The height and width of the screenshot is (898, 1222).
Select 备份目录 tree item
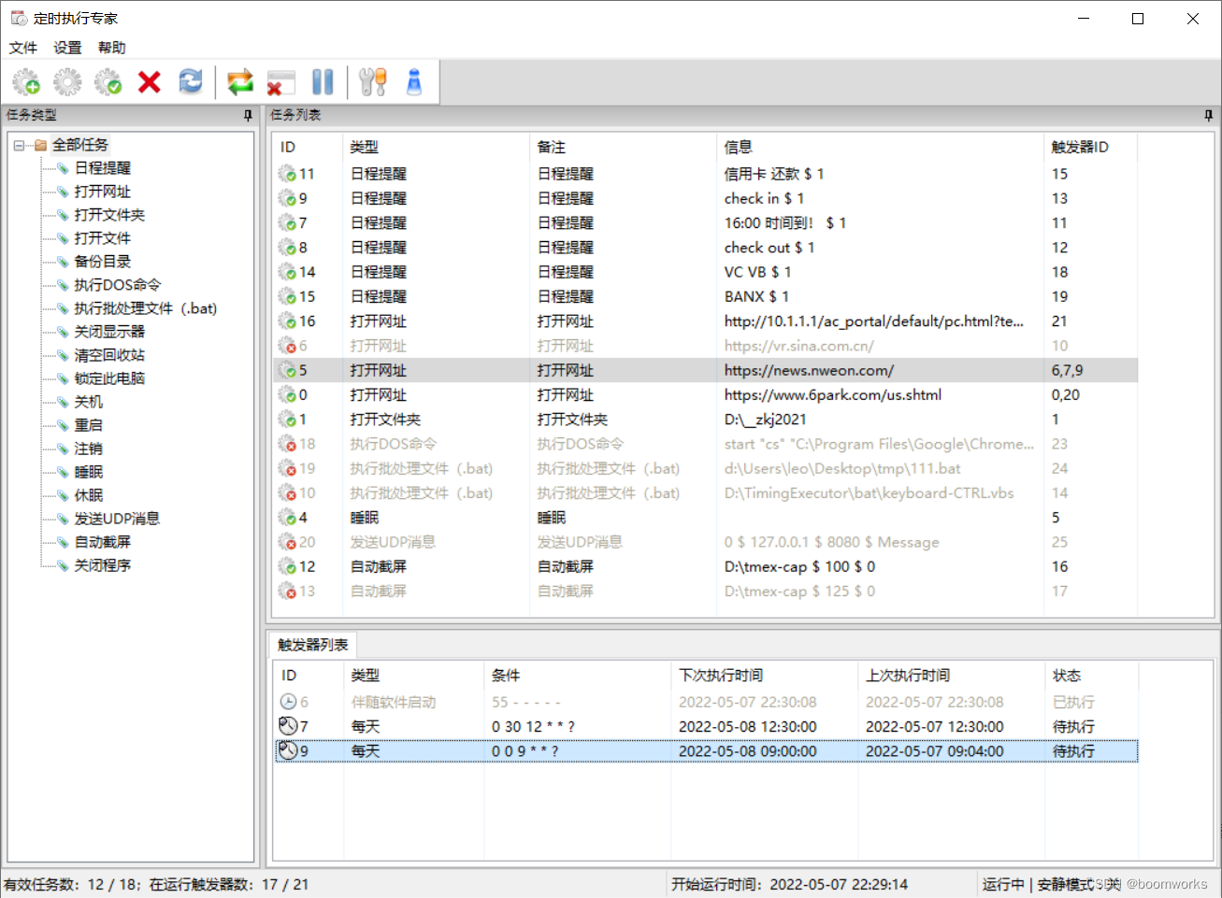(103, 262)
